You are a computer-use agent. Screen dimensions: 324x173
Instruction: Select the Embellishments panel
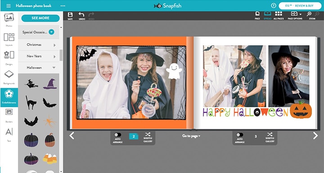pyautogui.click(x=9, y=97)
